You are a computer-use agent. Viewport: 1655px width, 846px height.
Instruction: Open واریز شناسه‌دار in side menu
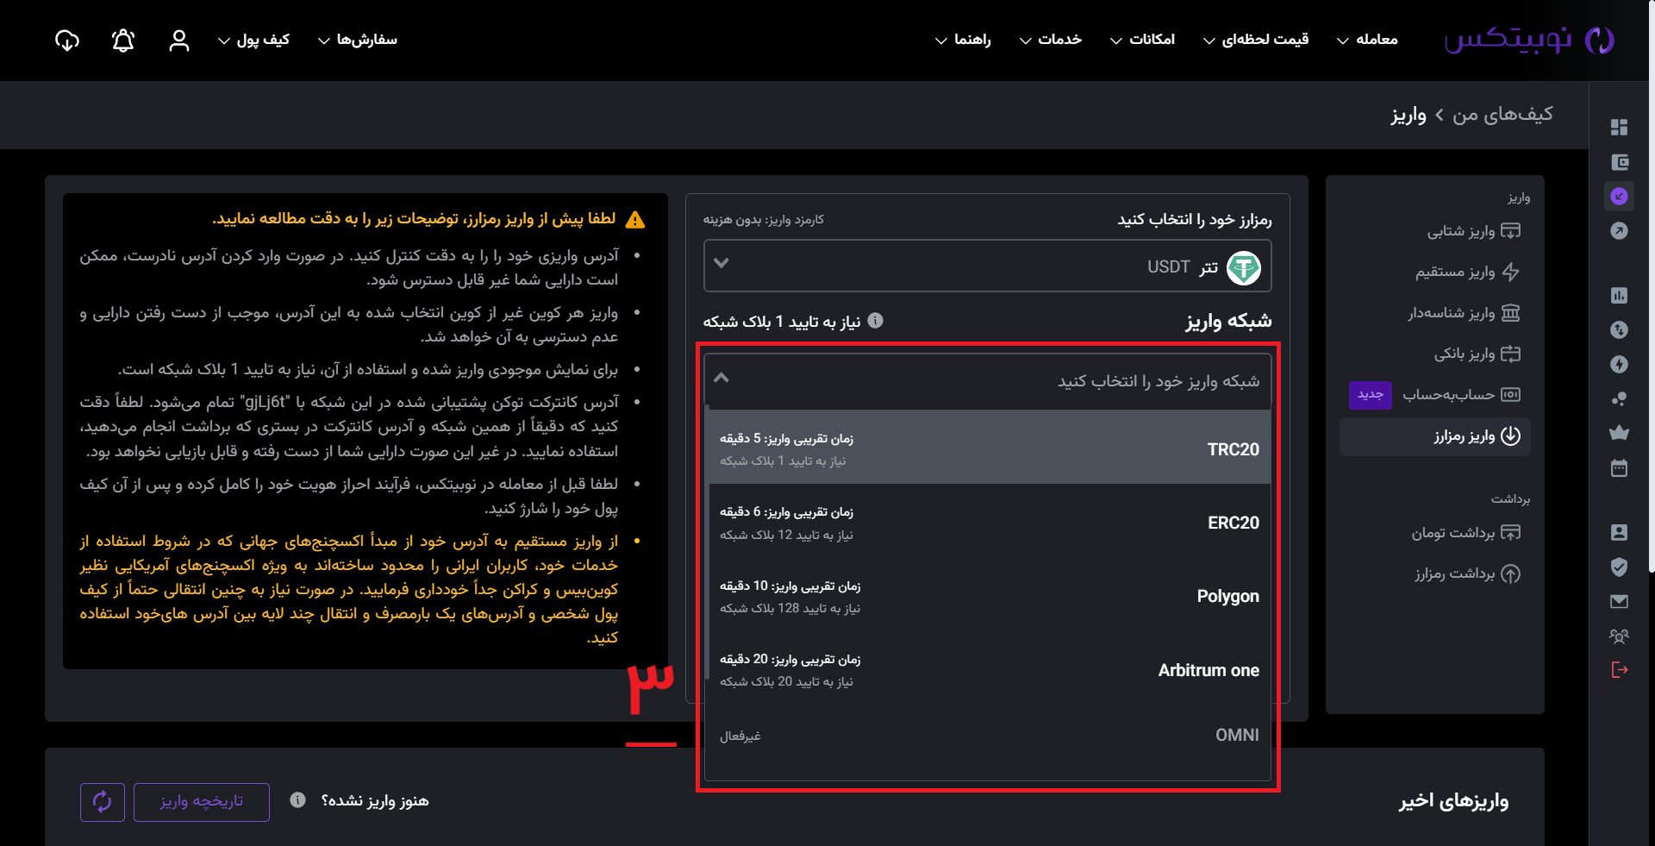pos(1464,312)
